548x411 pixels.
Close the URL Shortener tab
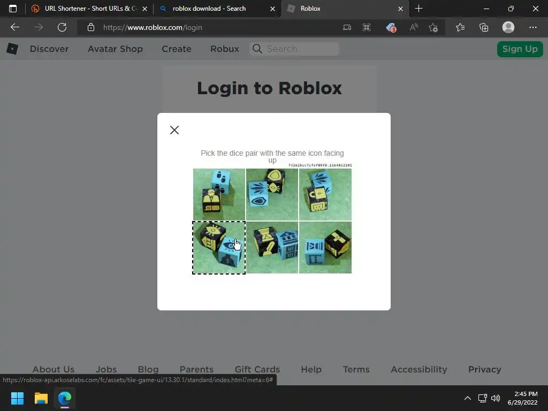click(144, 9)
